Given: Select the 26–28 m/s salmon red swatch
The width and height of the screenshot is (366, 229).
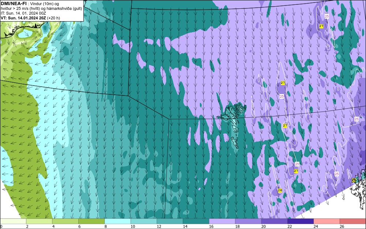Looking at the screenshot, I should point(353,221).
